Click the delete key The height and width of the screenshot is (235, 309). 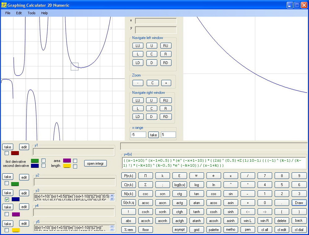click(x=282, y=221)
